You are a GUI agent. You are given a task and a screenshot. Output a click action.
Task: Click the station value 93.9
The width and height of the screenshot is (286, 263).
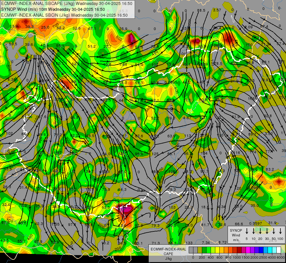235,99
